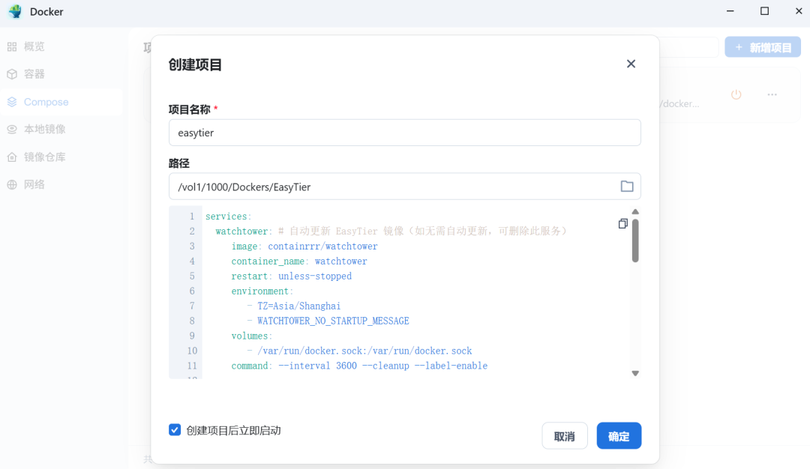Click the 容器 cube icon in sidebar
Viewport: 810px width, 469px height.
click(x=12, y=74)
